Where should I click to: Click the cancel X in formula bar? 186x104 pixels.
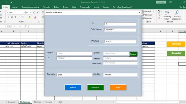point(15,26)
